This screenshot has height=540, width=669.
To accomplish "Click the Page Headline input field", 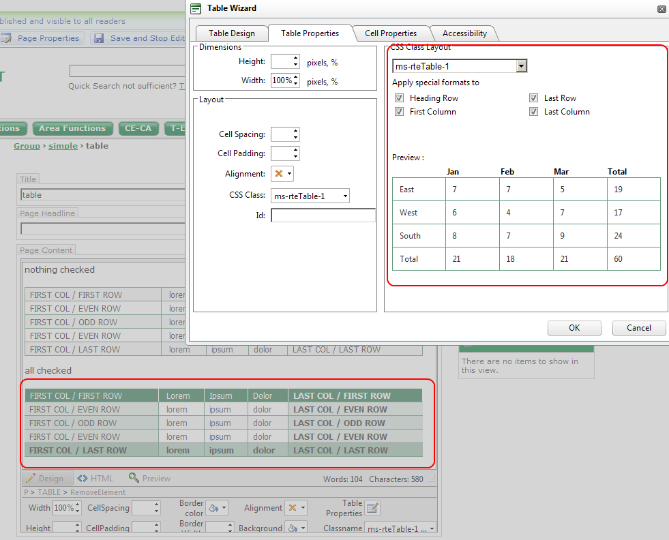I will [x=103, y=229].
